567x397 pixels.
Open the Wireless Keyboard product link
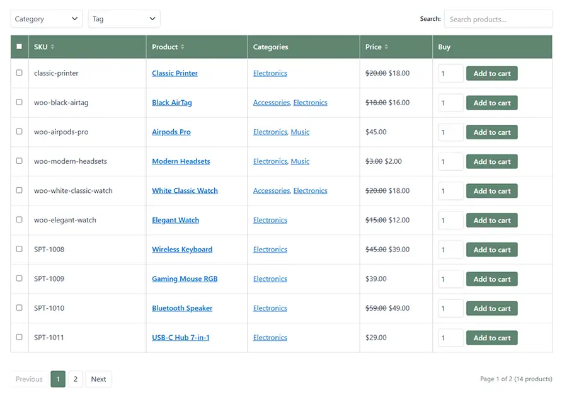[182, 250]
